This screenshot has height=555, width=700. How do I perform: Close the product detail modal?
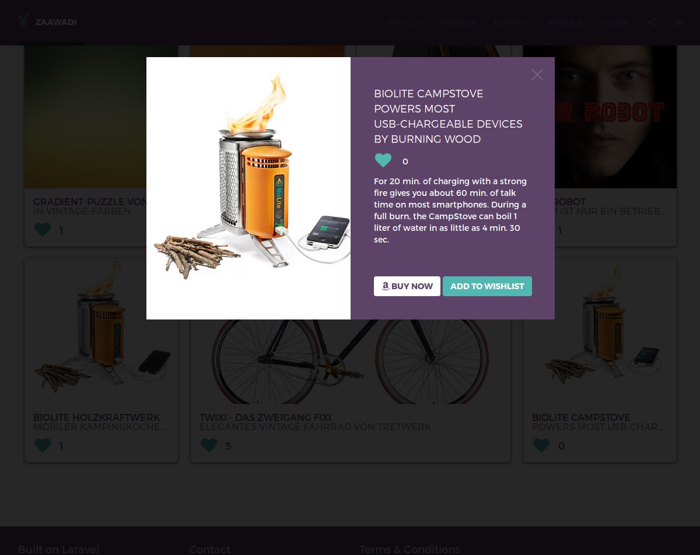[x=537, y=75]
